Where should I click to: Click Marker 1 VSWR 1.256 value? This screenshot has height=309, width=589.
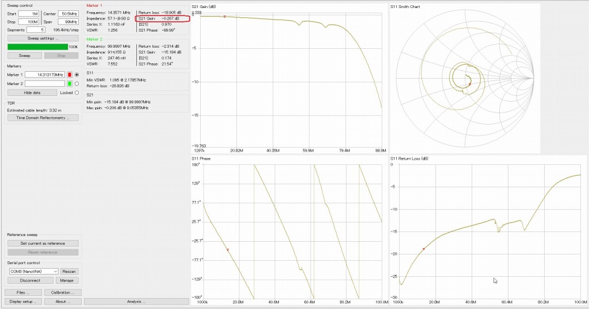coord(113,30)
